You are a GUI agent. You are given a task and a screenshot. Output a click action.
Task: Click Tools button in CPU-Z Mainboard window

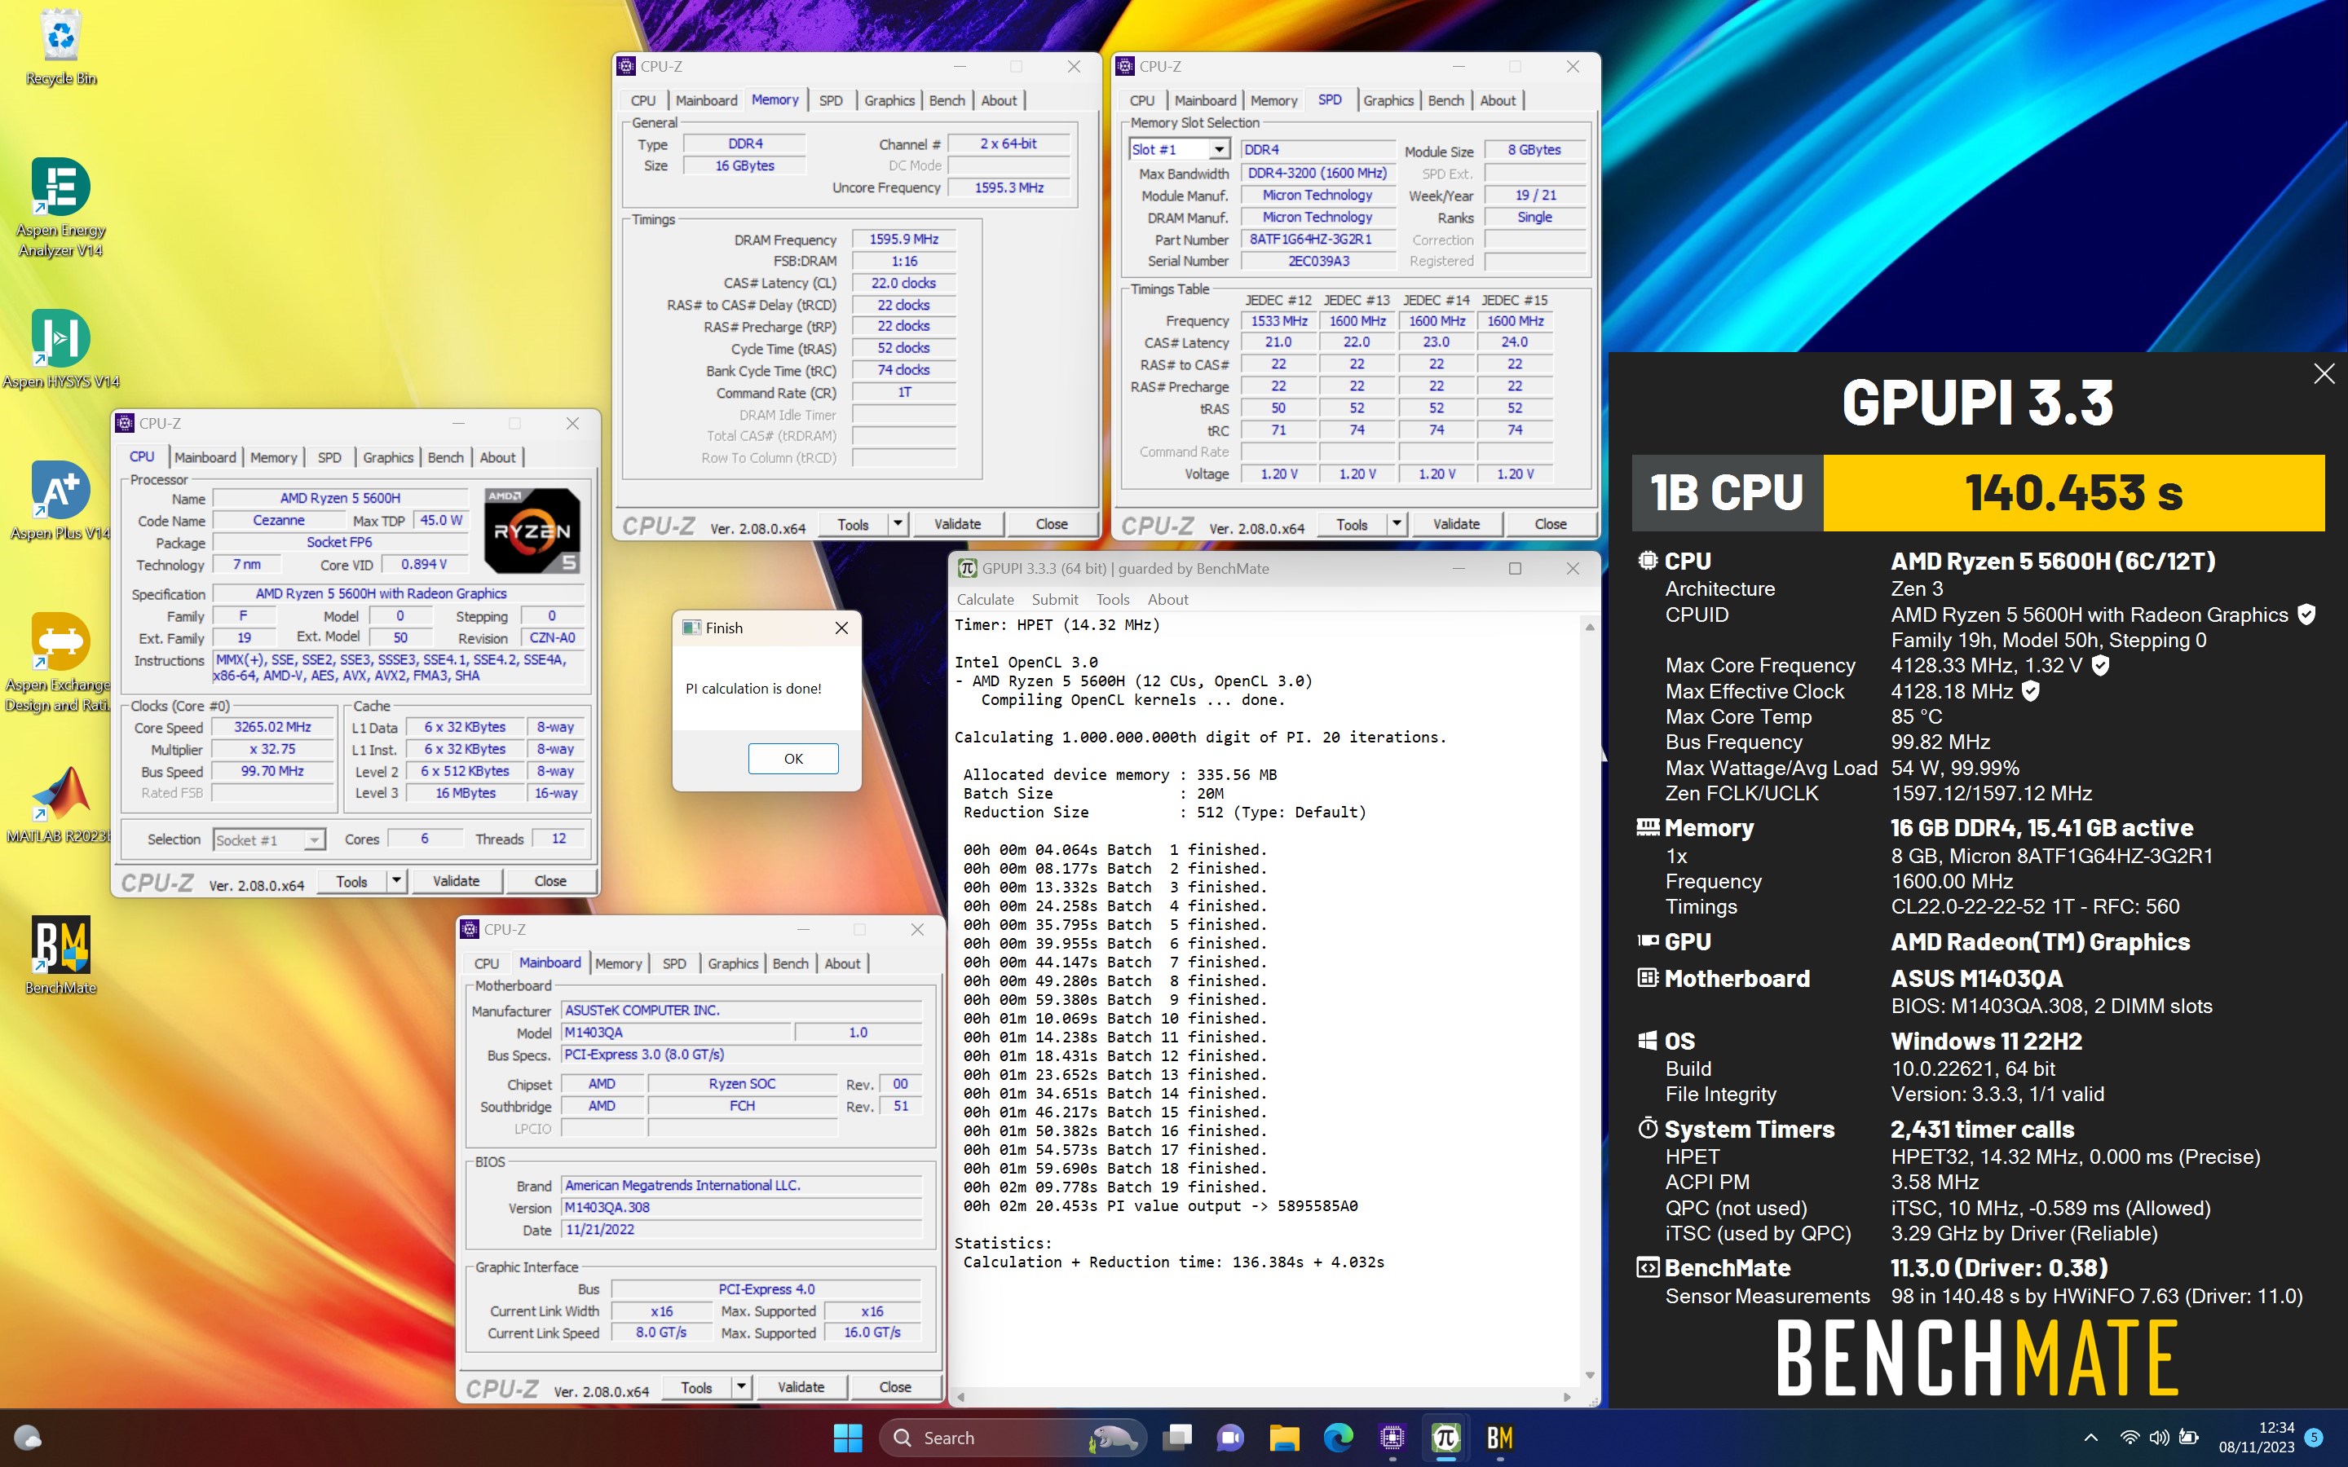coord(695,1387)
